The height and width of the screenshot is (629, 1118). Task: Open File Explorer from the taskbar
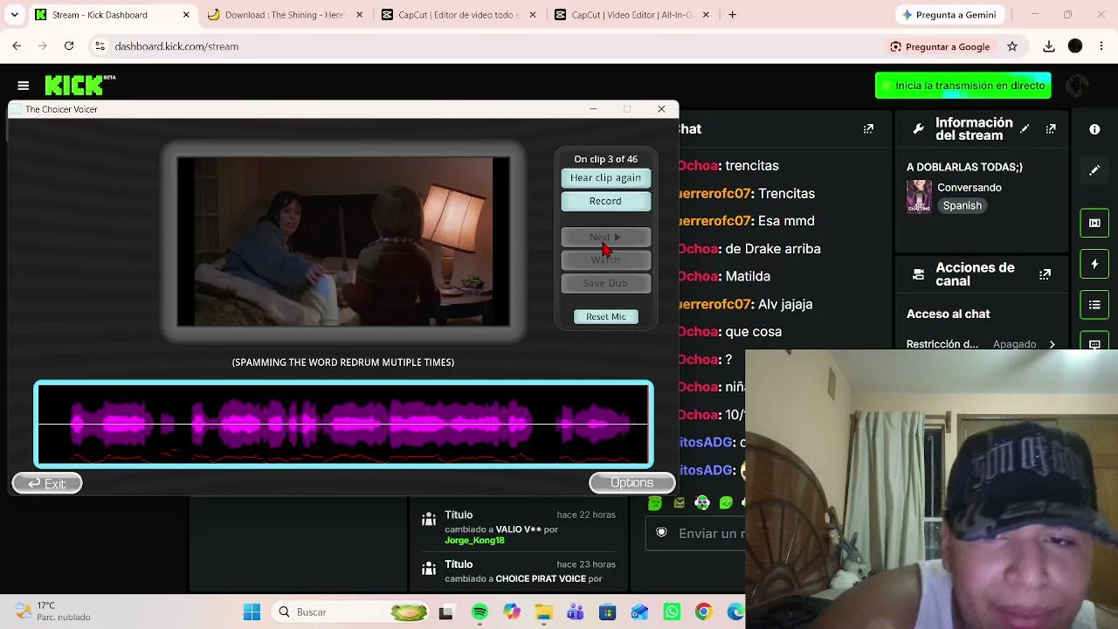coord(543,612)
